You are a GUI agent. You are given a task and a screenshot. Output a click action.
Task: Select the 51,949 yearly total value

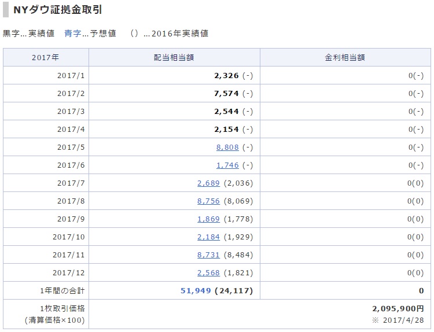tap(196, 290)
